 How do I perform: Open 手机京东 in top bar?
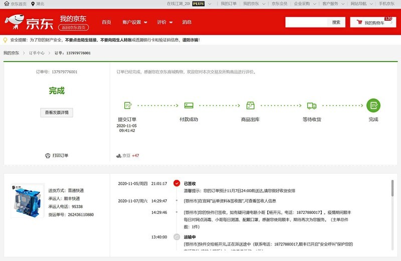(x=386, y=4)
